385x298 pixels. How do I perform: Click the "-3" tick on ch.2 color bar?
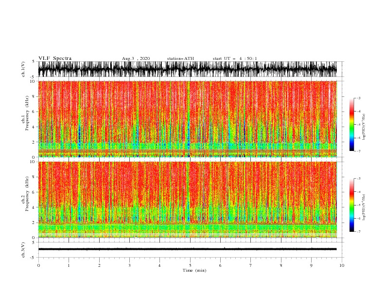tap(358, 179)
